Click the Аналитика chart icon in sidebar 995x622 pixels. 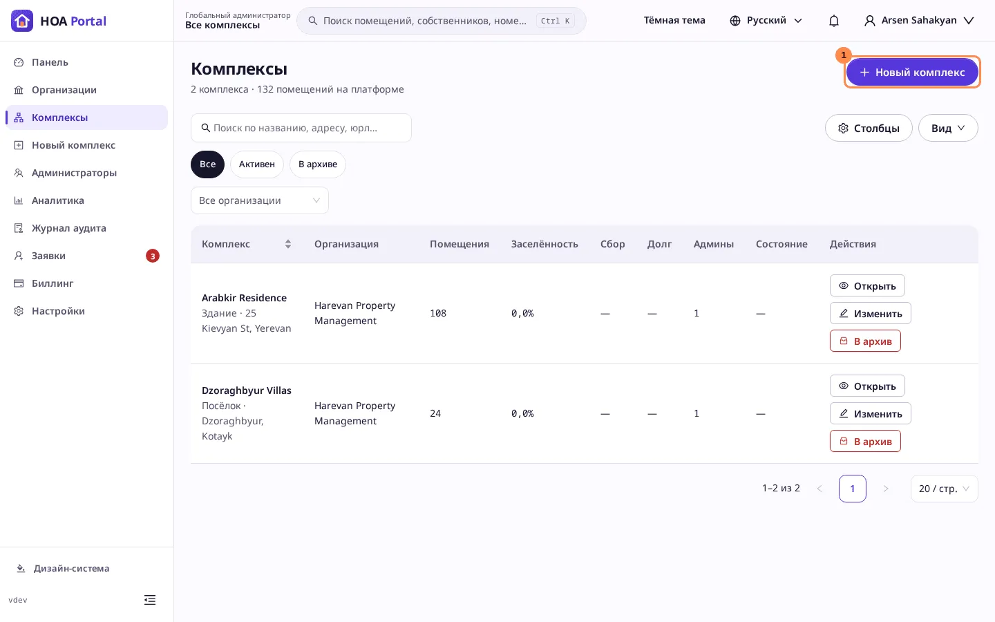(x=19, y=200)
